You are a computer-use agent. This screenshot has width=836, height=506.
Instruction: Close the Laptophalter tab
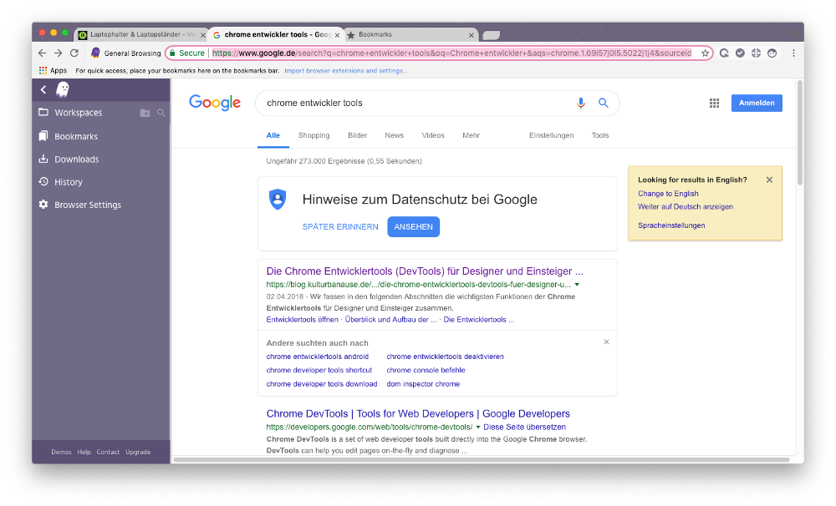tap(202, 35)
